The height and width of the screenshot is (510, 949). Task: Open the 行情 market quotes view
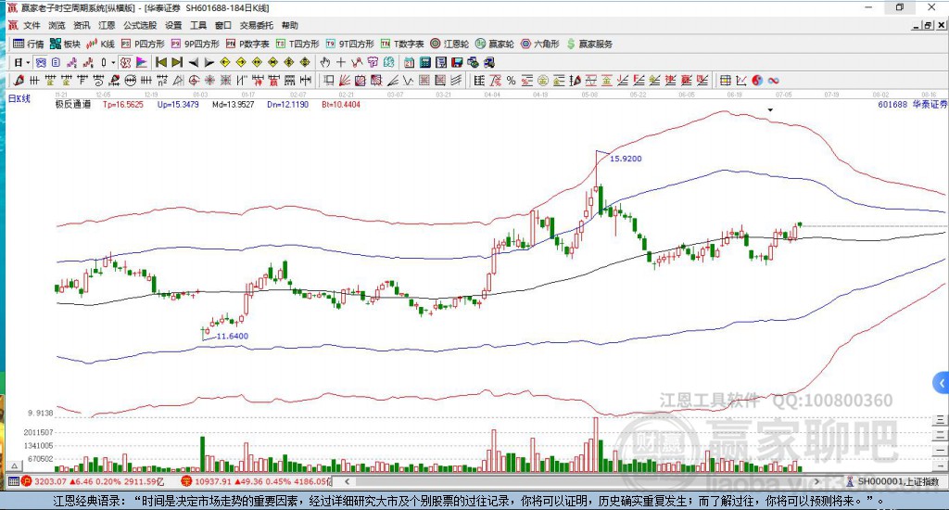coord(29,44)
